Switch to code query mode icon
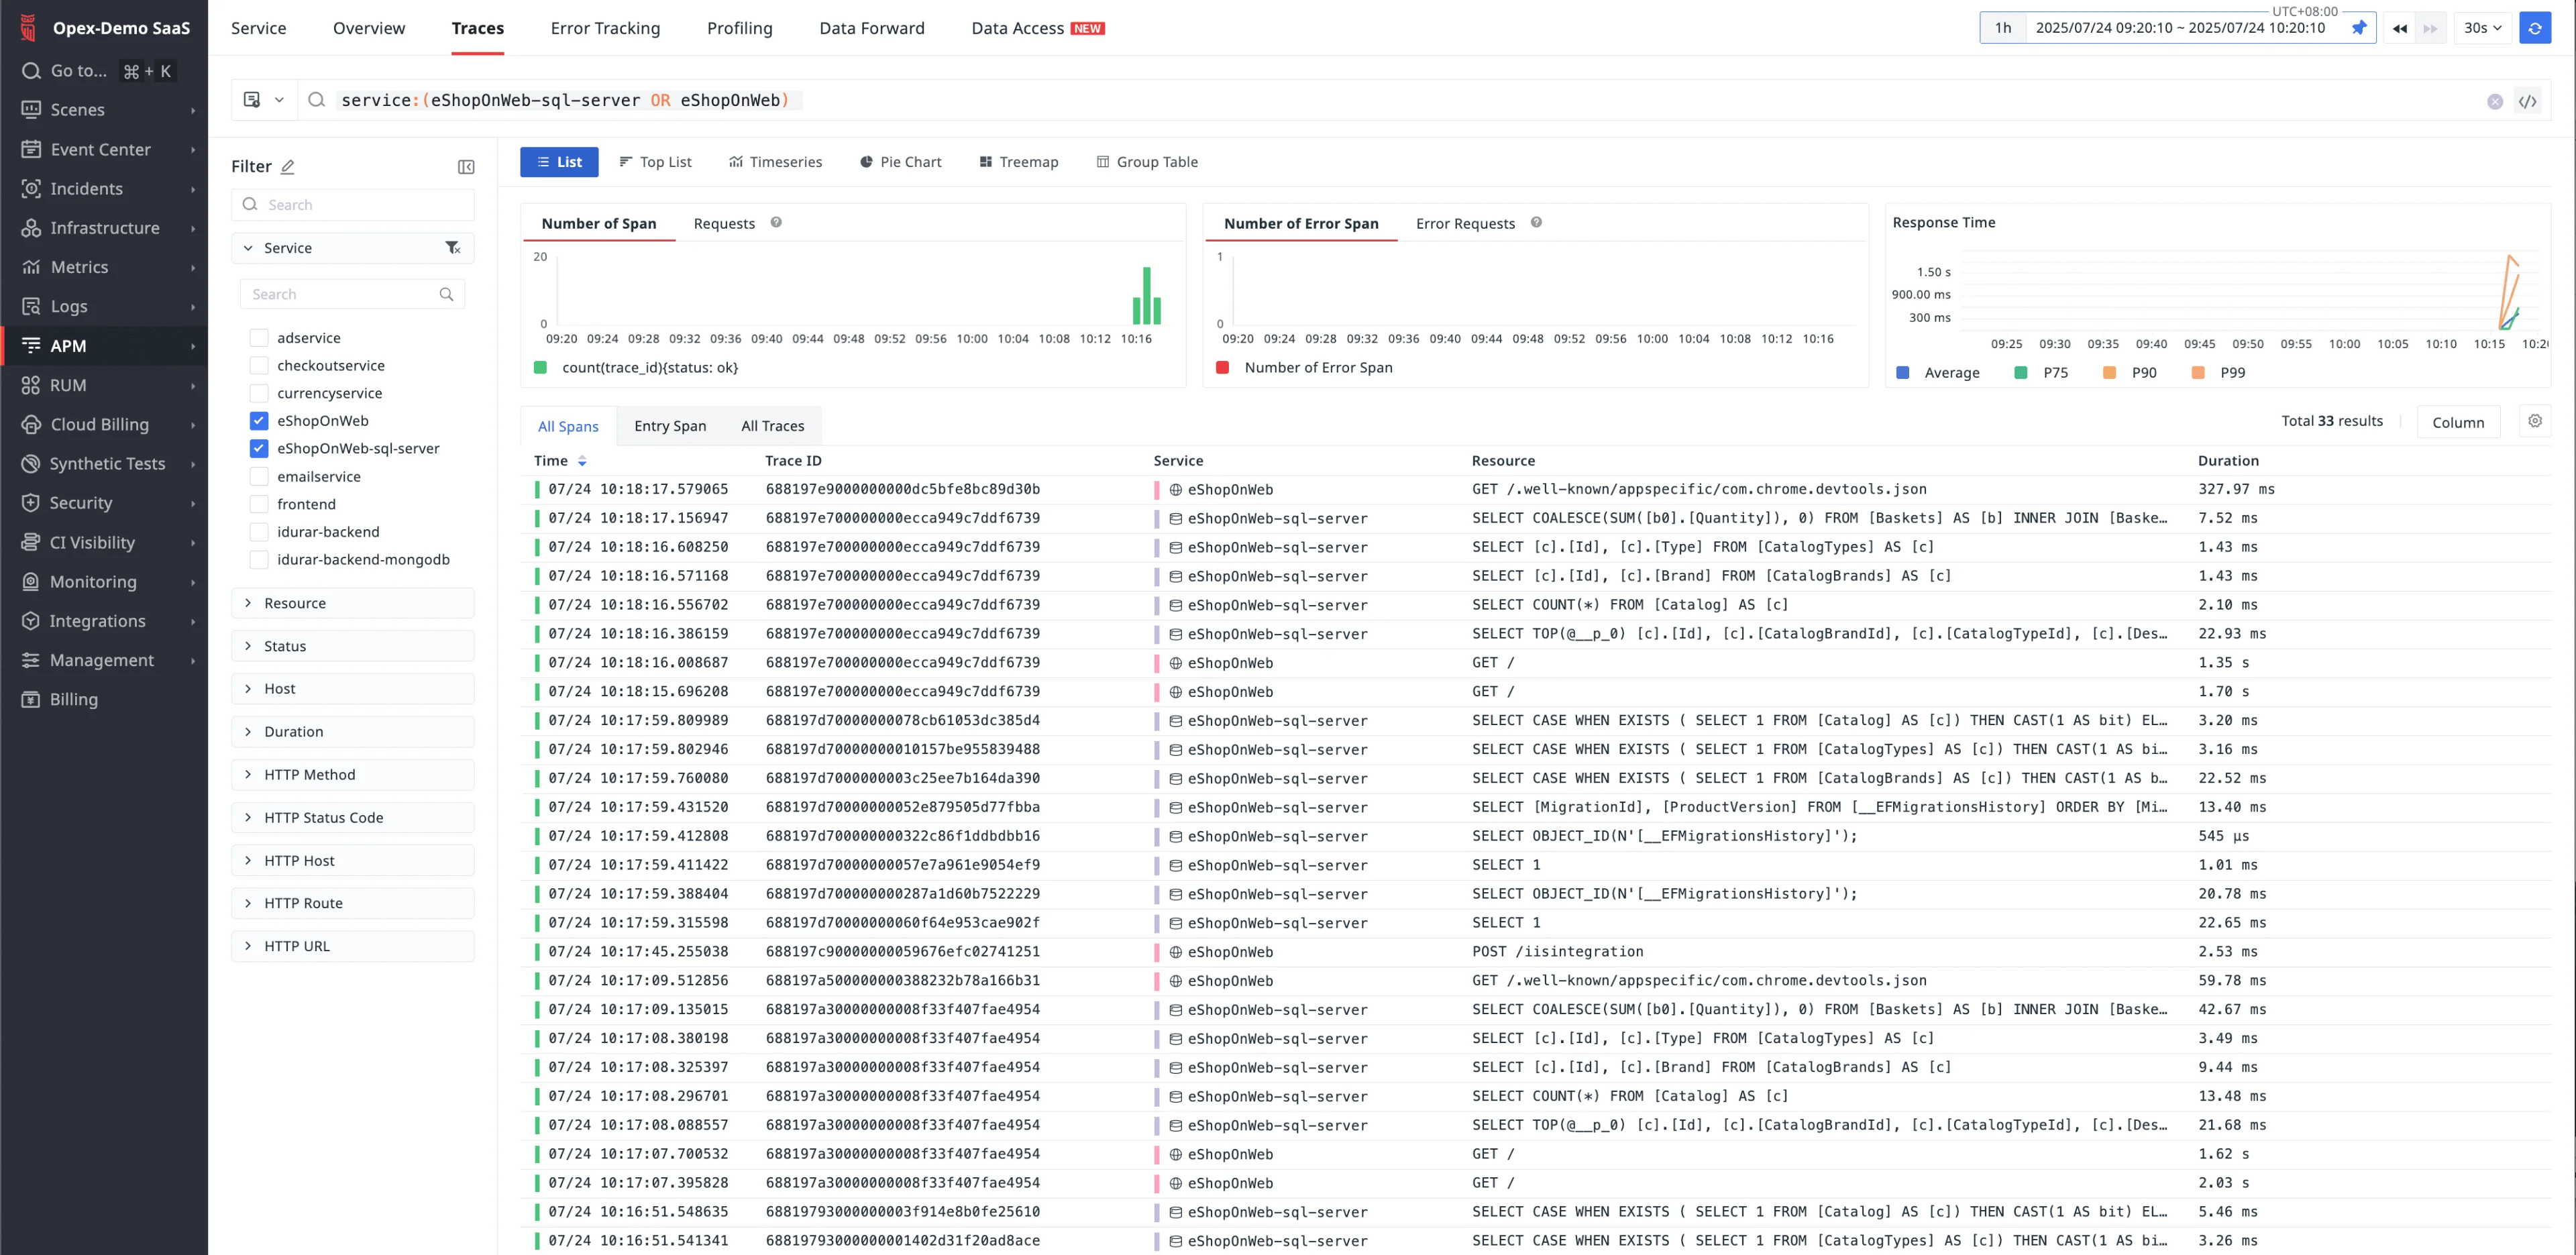This screenshot has height=1255, width=2576. [2528, 101]
